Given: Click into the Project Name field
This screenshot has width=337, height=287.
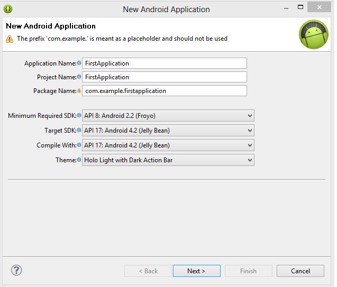Looking at the screenshot, I should pyautogui.click(x=165, y=77).
